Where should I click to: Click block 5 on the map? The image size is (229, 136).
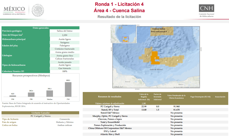click(x=166, y=62)
